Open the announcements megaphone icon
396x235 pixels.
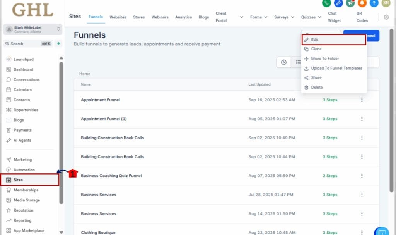coord(350,3)
